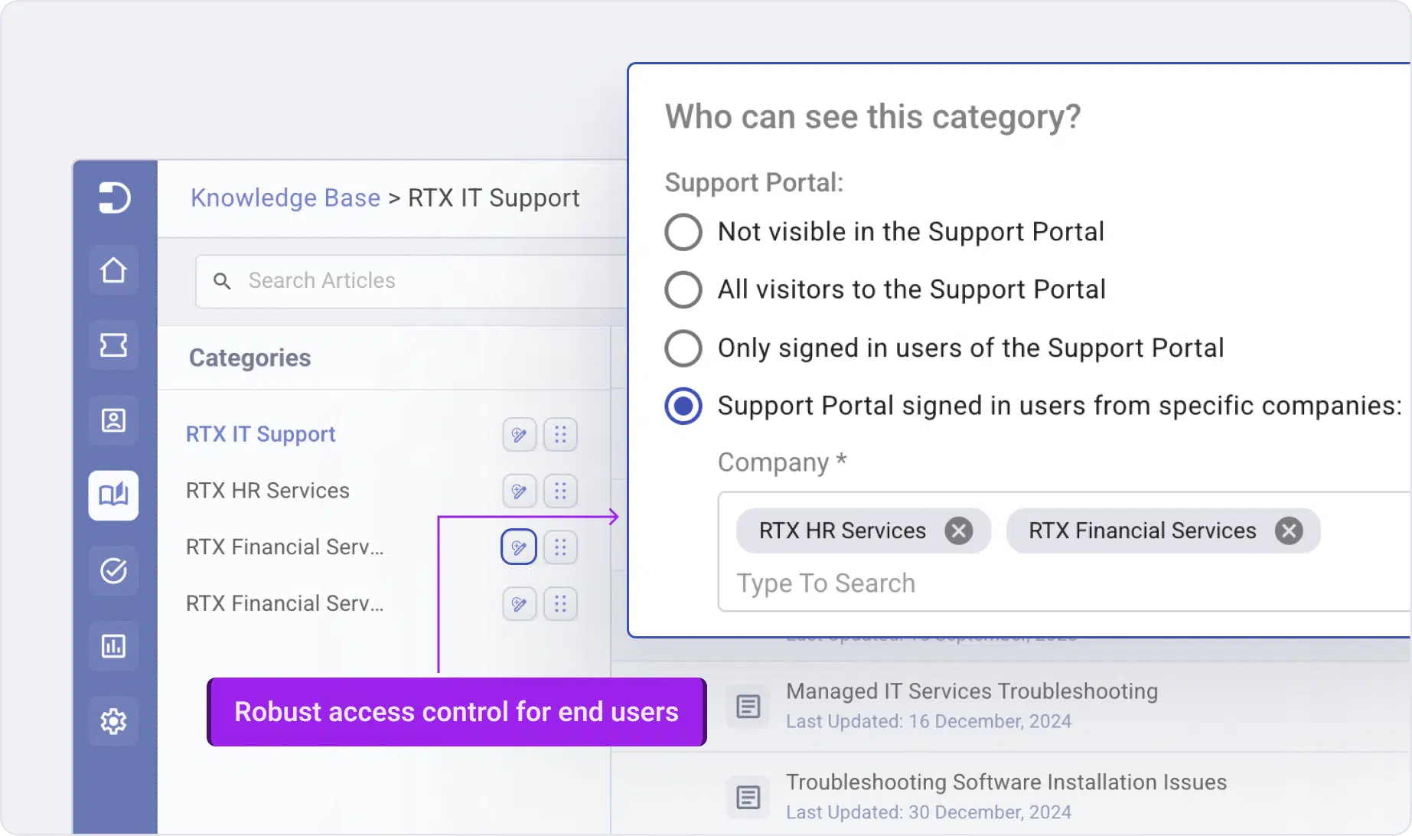Open the Knowledge Base book icon
Screen dimensions: 1412x836
click(x=113, y=495)
